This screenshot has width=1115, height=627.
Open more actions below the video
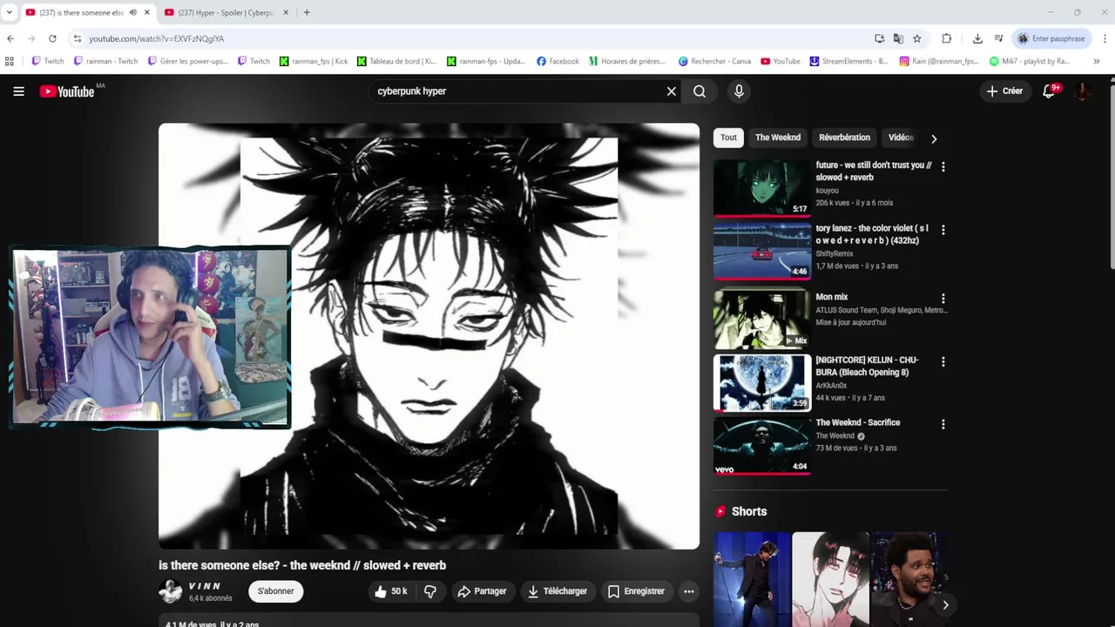coord(688,591)
